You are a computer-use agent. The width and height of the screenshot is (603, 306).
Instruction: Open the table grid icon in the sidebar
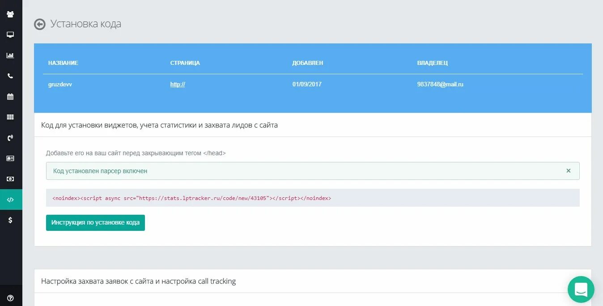point(10,117)
